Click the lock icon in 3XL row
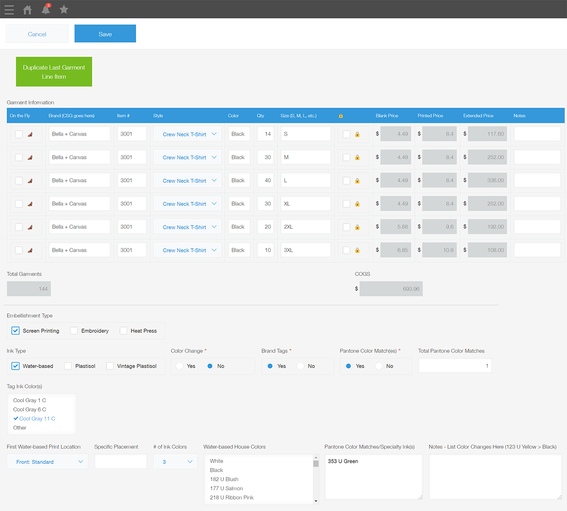The height and width of the screenshot is (511, 567). pos(357,251)
